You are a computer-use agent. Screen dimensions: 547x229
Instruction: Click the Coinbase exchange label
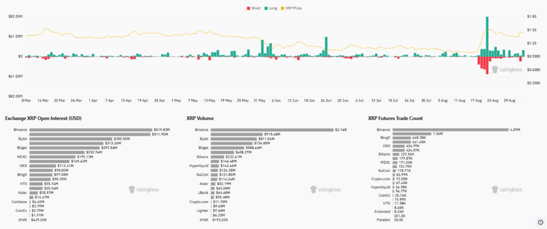20,201
